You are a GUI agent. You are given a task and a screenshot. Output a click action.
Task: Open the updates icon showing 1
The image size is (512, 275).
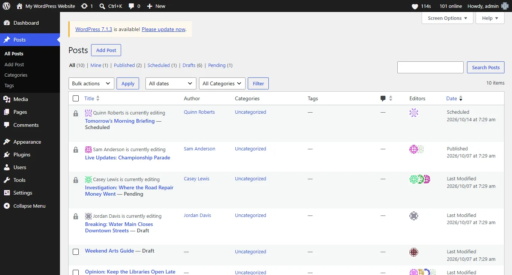coord(84,6)
